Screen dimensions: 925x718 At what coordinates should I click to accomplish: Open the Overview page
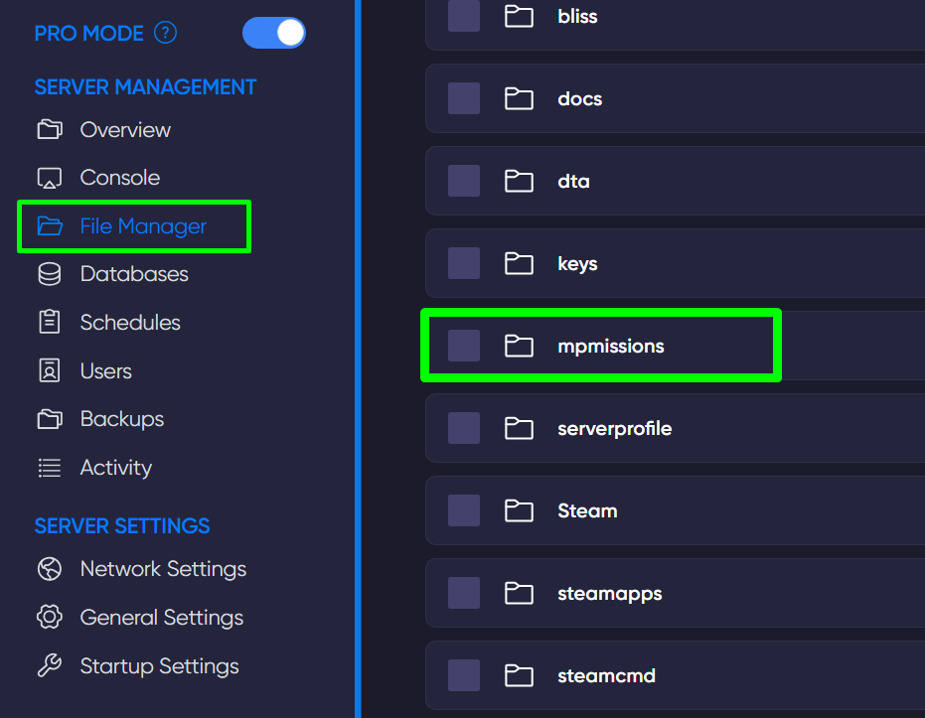(125, 130)
